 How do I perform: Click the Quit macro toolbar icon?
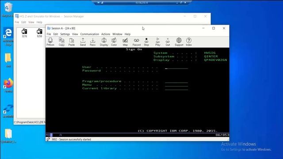pos(168,42)
